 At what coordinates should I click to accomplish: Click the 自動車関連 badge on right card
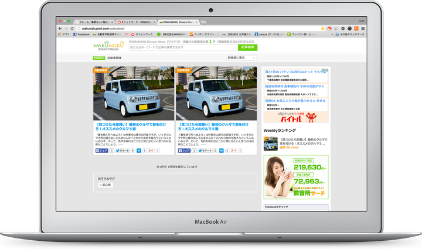pos(183,70)
